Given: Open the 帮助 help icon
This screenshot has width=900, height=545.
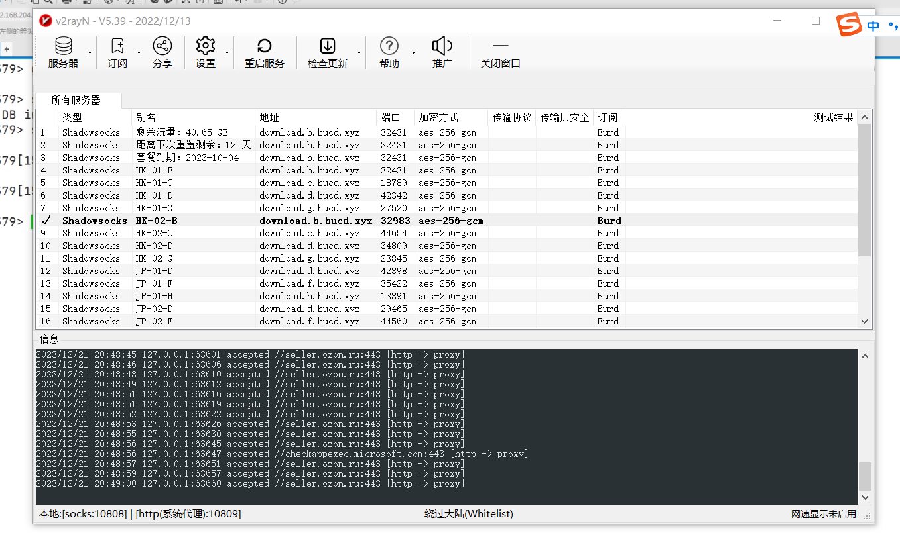Looking at the screenshot, I should [x=389, y=46].
